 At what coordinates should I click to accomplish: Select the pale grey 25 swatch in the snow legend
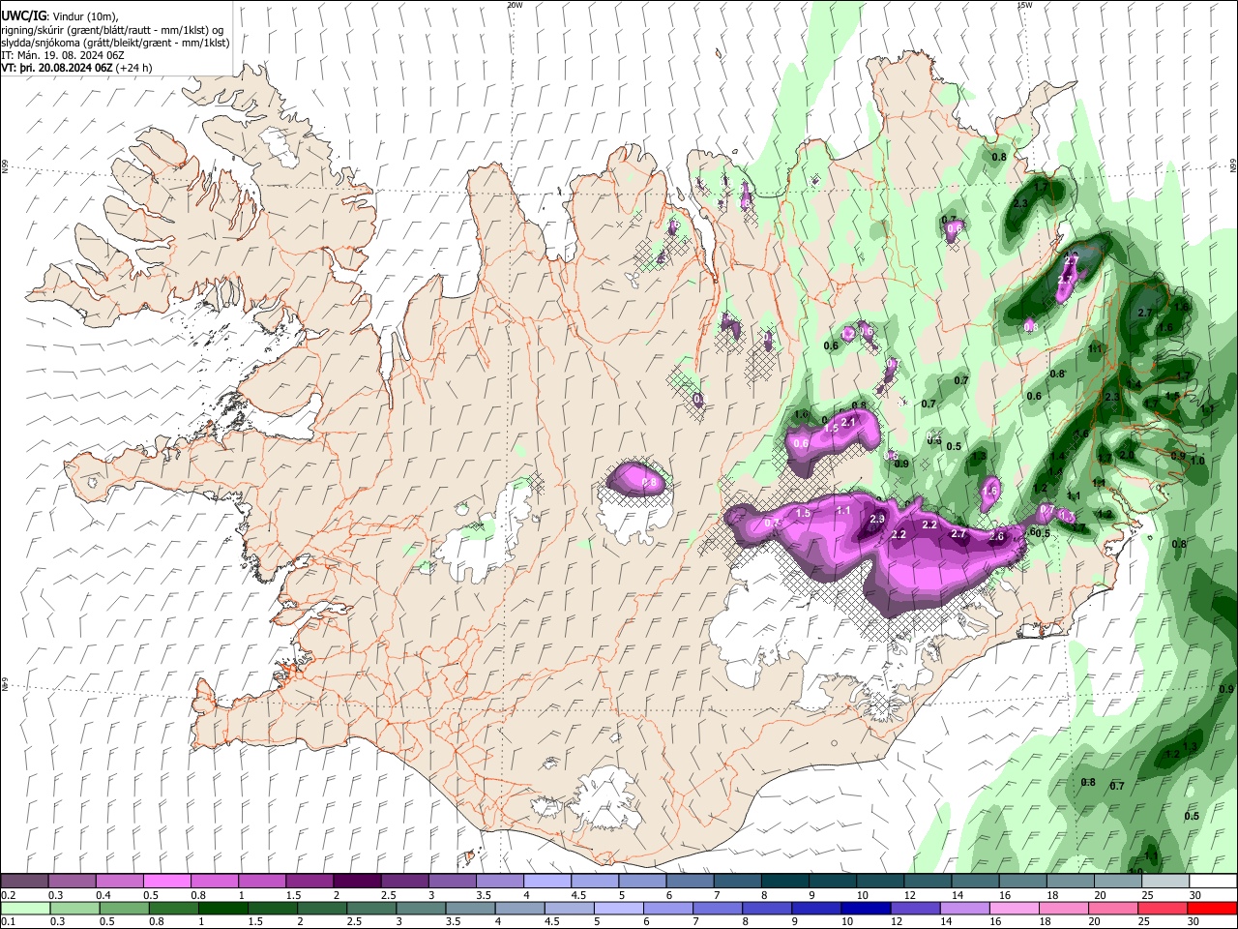click(x=1166, y=881)
